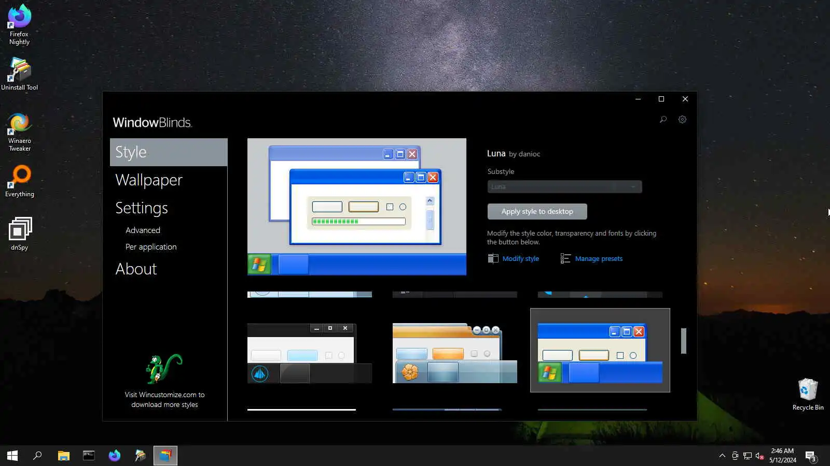
Task: Minimize the WindowBlinds window
Action: (638, 99)
